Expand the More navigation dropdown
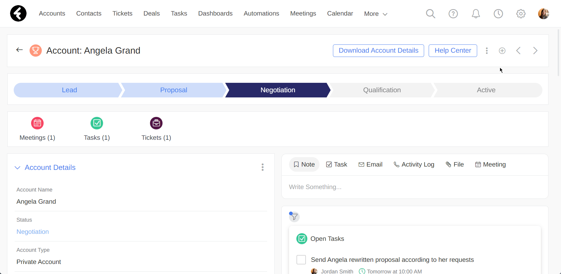Viewport: 561px width, 274px height. coord(376,14)
